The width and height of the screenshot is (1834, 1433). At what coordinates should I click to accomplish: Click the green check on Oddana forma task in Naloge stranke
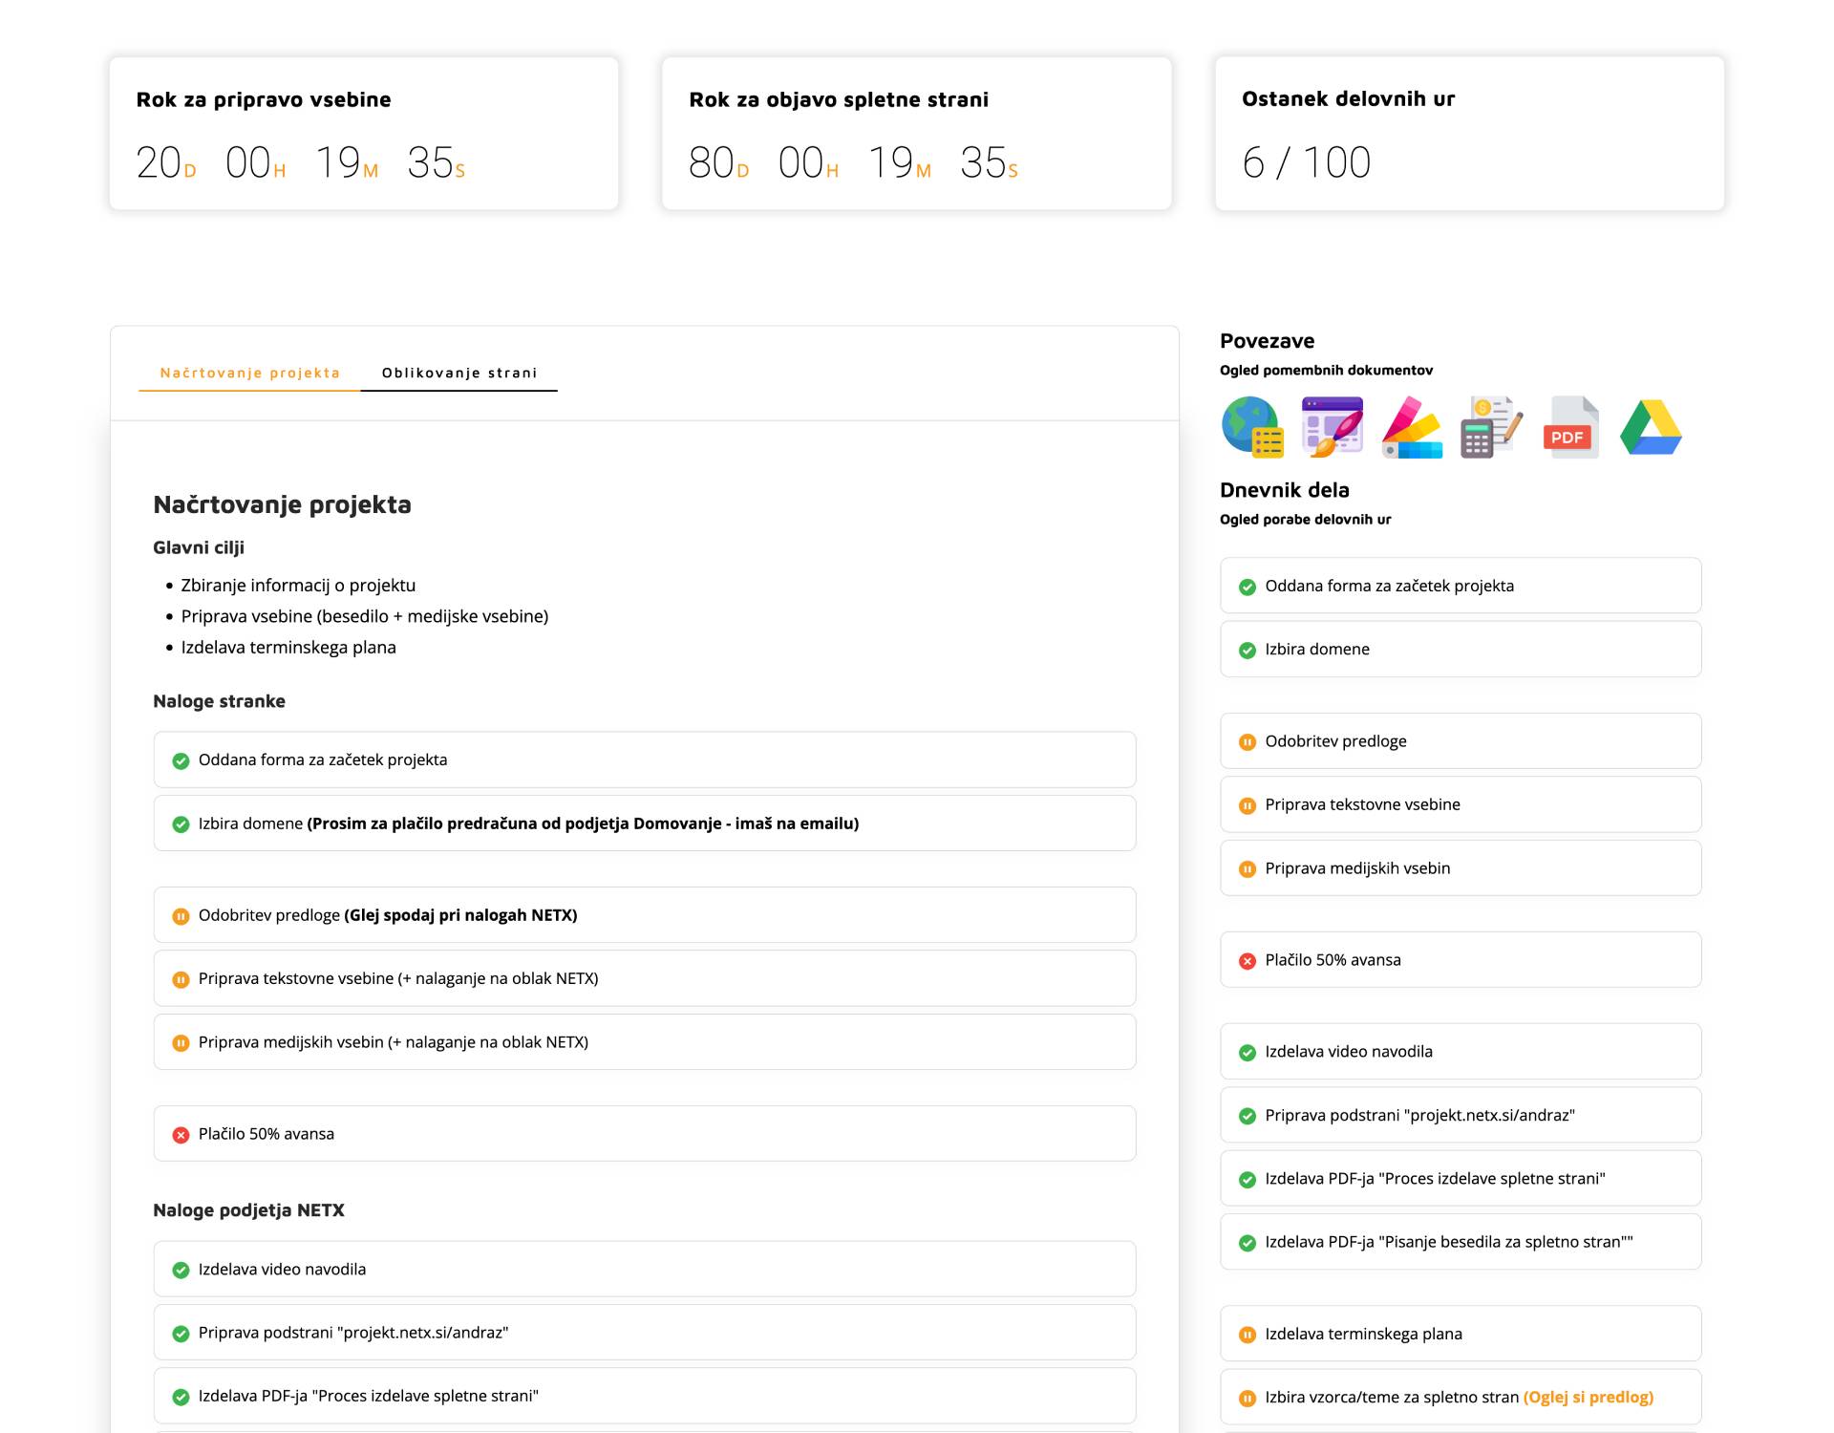(x=181, y=761)
